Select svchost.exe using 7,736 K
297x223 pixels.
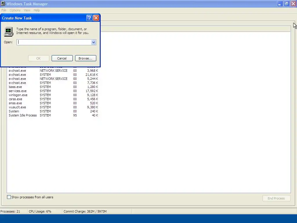coord(53,83)
